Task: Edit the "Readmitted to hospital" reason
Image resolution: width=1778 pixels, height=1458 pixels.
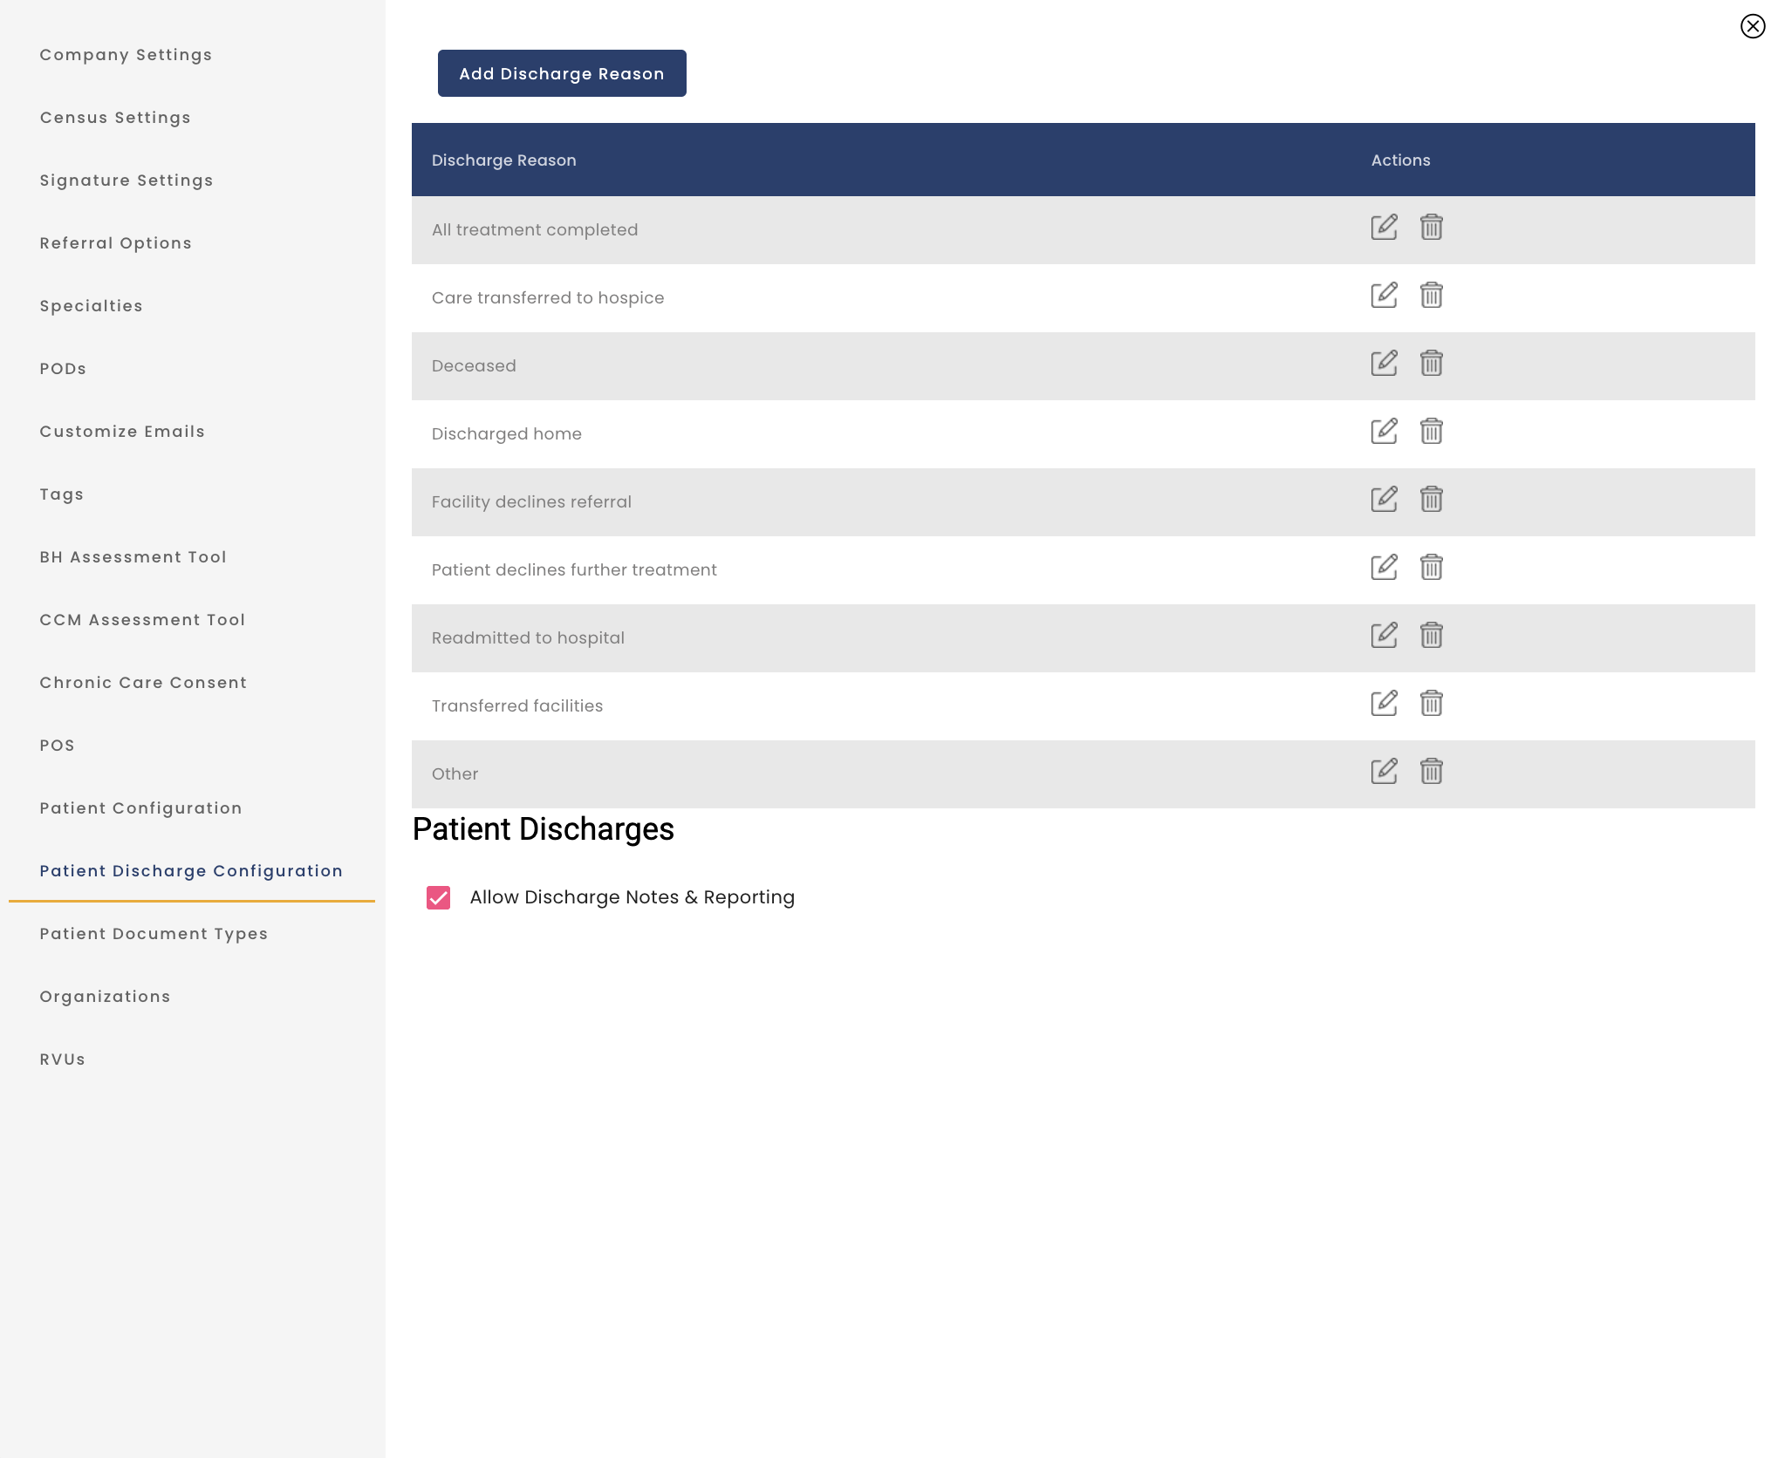Action: [x=1384, y=635]
